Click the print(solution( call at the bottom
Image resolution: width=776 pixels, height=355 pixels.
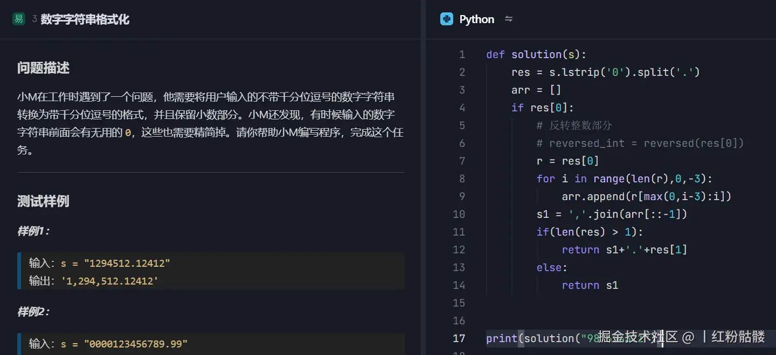click(531, 338)
